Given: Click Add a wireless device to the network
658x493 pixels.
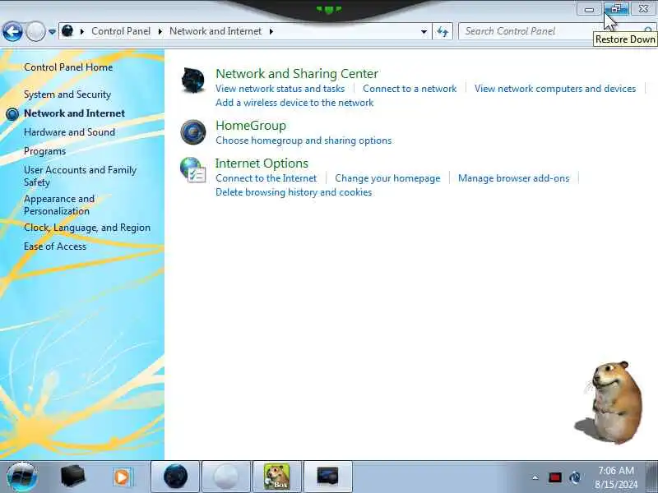Looking at the screenshot, I should (294, 103).
